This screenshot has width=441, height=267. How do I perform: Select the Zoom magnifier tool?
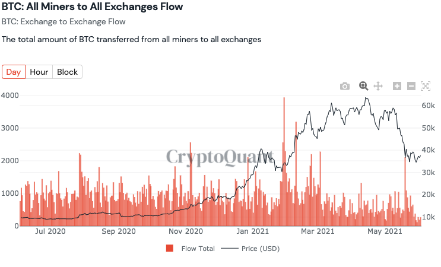click(363, 86)
